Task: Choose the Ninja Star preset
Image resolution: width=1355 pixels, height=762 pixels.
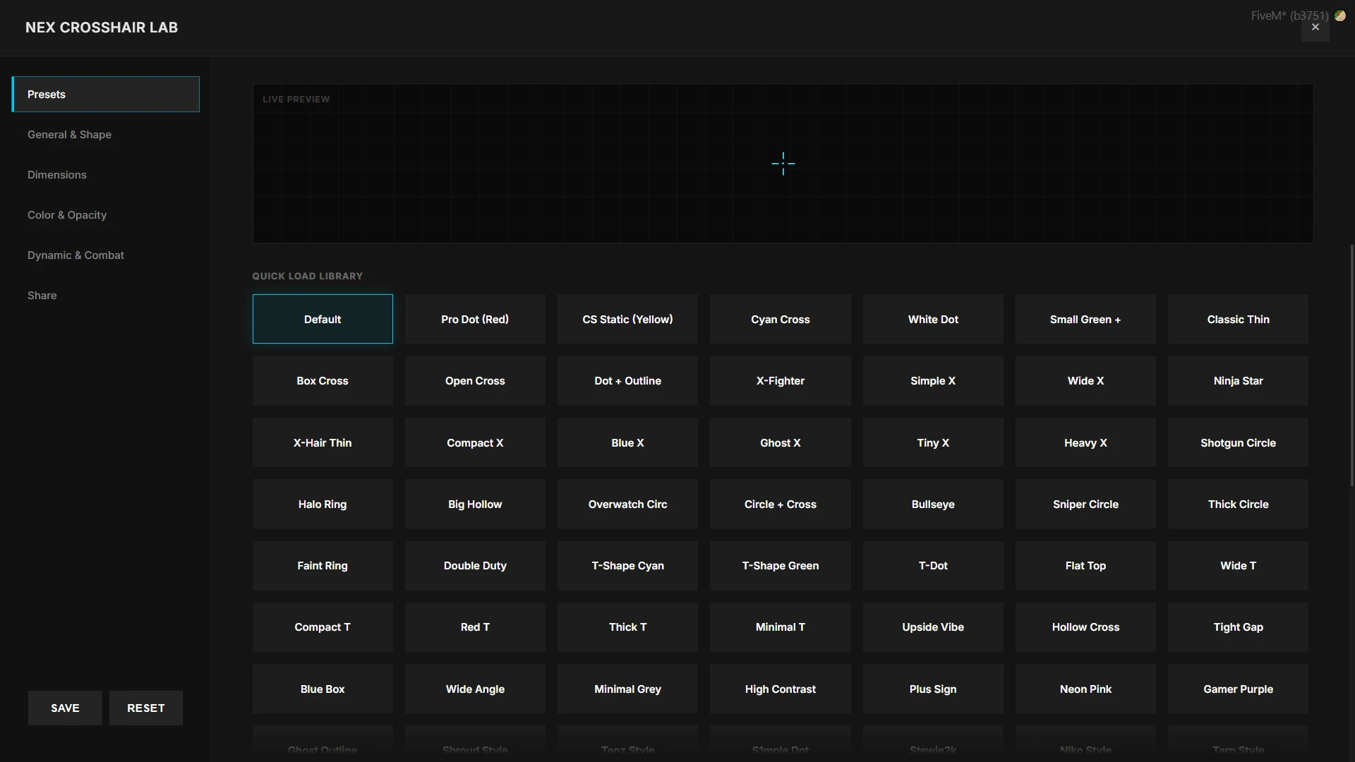Action: (x=1238, y=381)
